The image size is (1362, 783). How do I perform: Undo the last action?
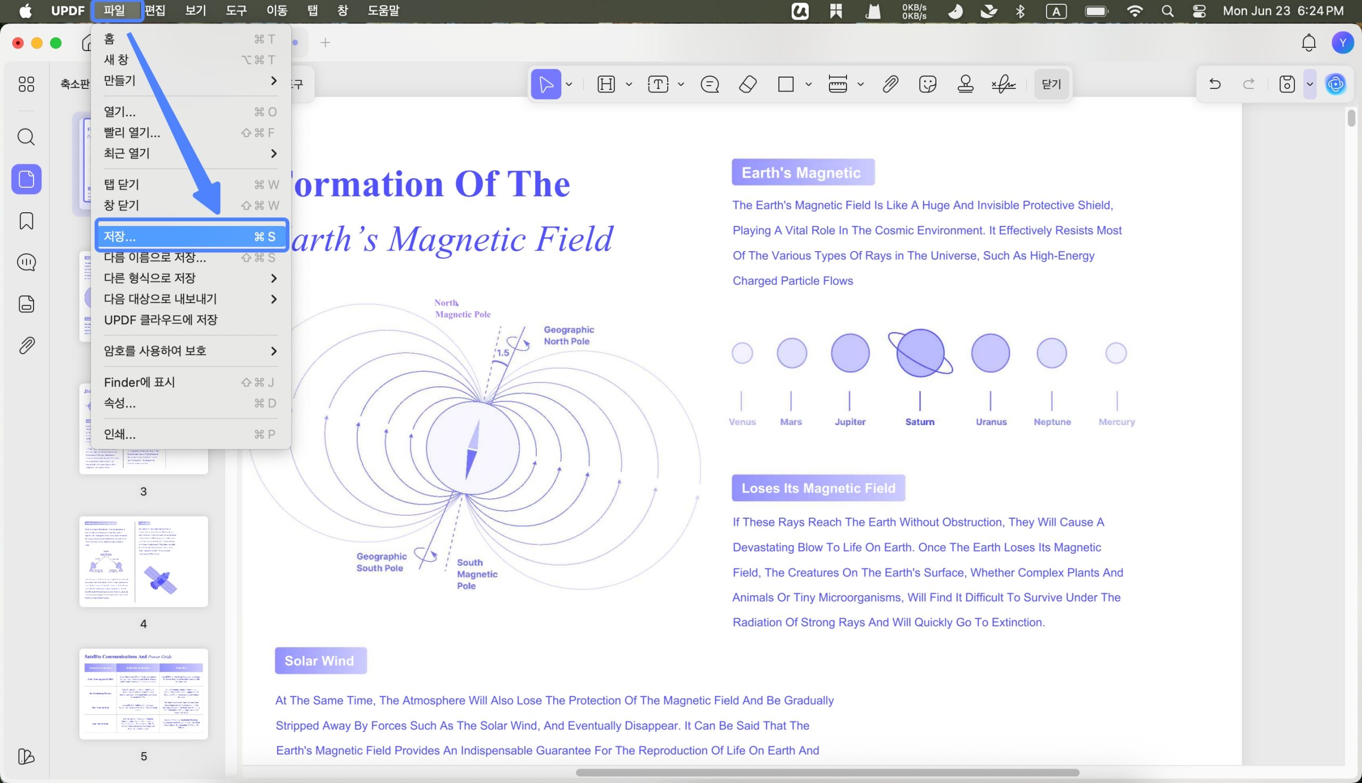(x=1215, y=84)
